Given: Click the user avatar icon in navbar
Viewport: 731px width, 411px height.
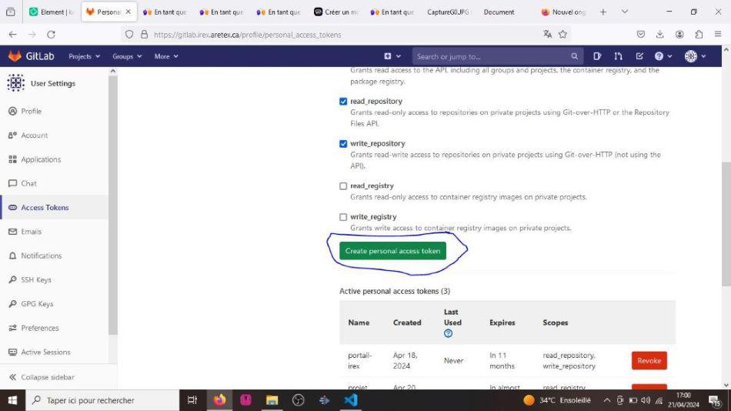Looking at the screenshot, I should pos(690,56).
